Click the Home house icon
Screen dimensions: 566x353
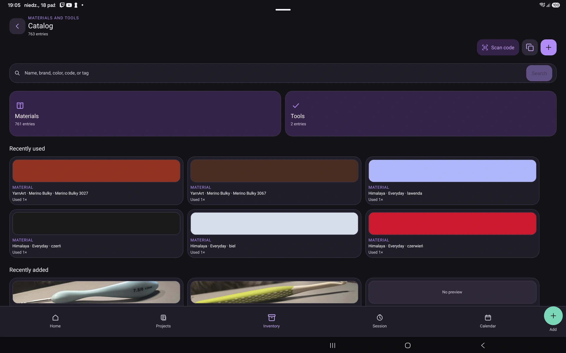(55, 317)
